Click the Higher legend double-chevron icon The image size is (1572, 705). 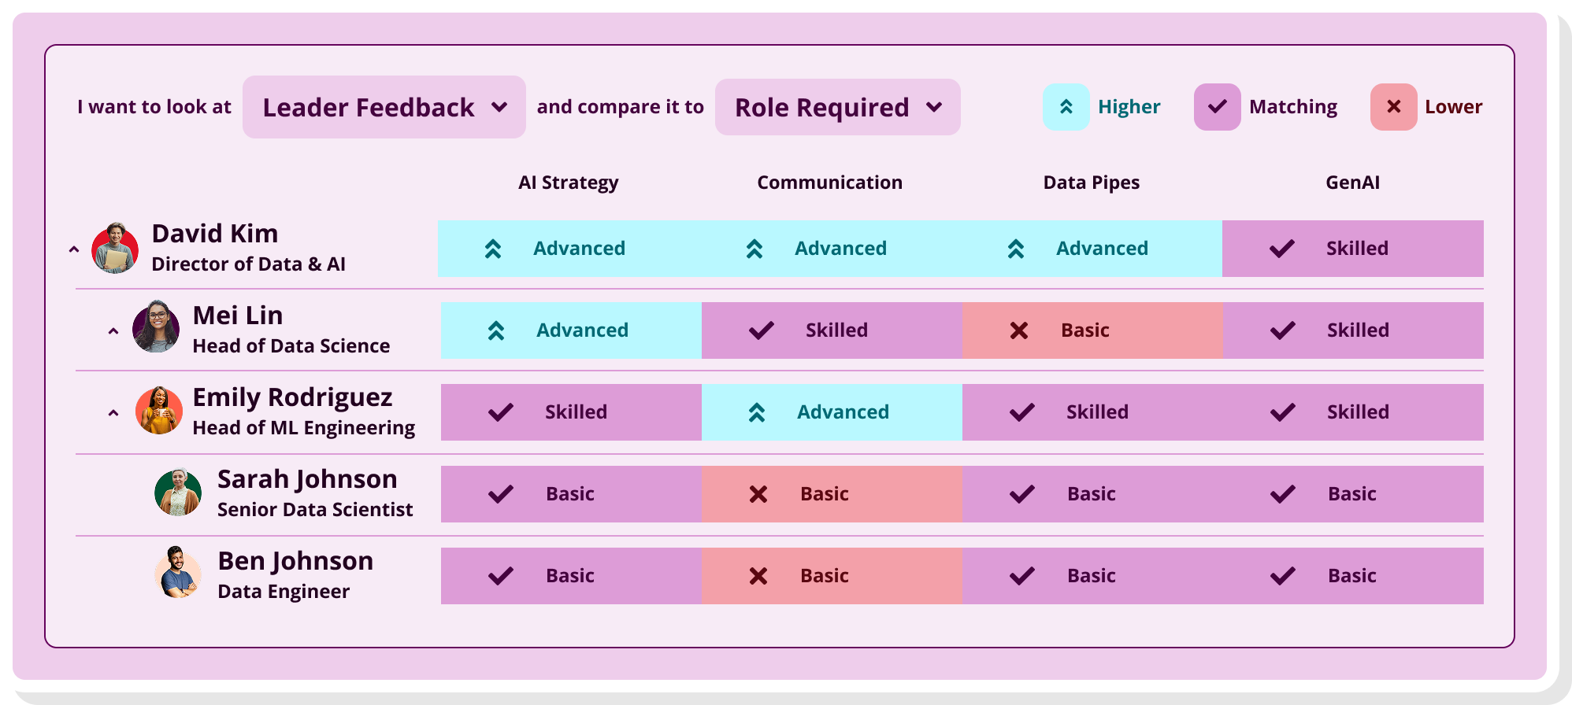click(1066, 107)
